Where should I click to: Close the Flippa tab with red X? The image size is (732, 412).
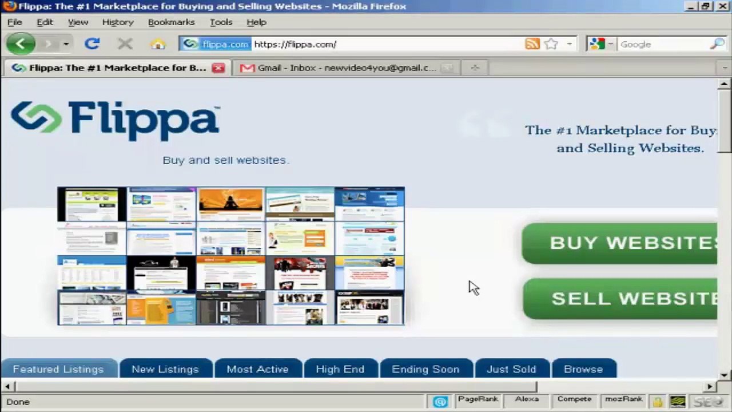(218, 68)
